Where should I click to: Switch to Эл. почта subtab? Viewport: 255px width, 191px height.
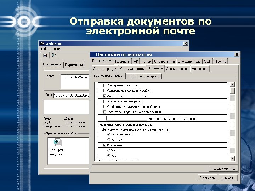(x=155, y=68)
